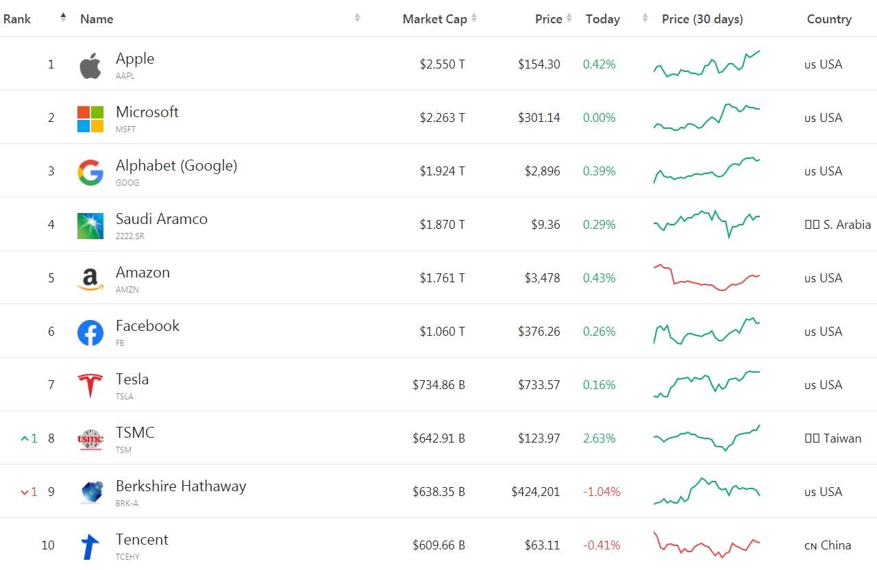The image size is (877, 570).
Task: Open the Tesla company link
Action: (x=132, y=380)
